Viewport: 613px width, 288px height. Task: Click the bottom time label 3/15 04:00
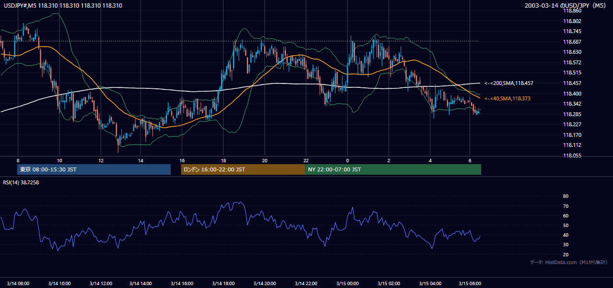430,283
